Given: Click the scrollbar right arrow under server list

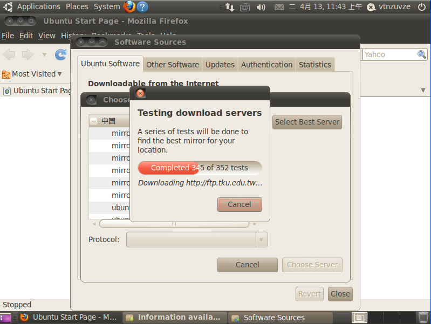Looking at the screenshot, I should (255, 224).
